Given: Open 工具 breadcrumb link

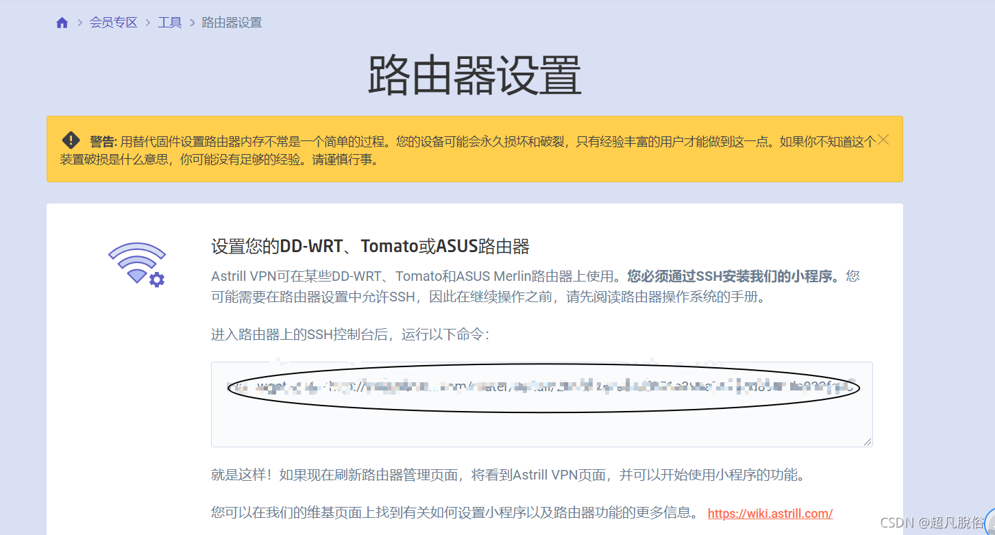Looking at the screenshot, I should tap(170, 23).
